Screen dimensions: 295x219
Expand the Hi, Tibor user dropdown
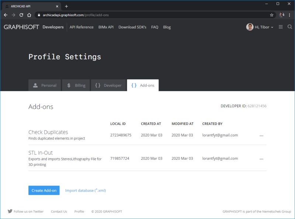pyautogui.click(x=264, y=27)
